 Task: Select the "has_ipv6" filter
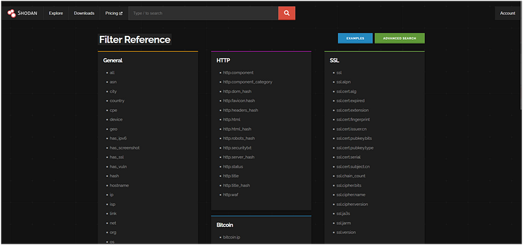click(118, 139)
